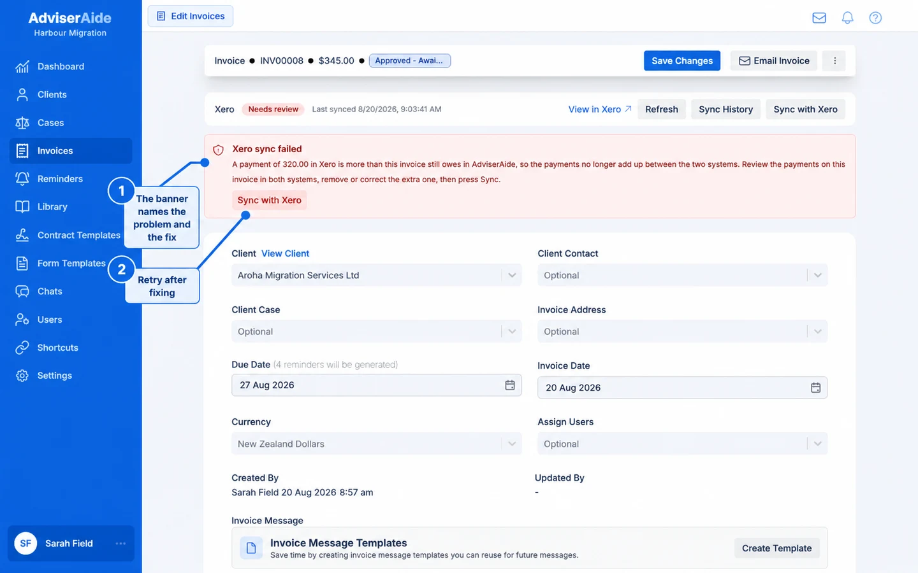
Task: Expand the Invoice Address dropdown
Action: [x=682, y=331]
